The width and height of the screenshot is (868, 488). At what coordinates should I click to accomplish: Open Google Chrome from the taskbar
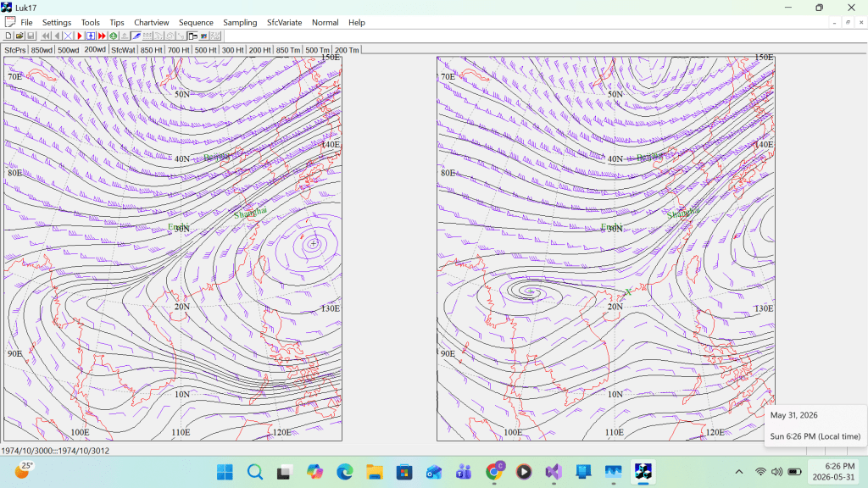click(x=494, y=472)
